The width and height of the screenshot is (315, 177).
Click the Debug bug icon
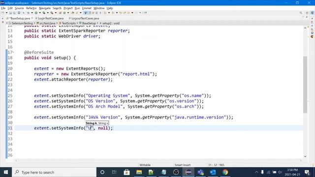(x=28, y=13)
